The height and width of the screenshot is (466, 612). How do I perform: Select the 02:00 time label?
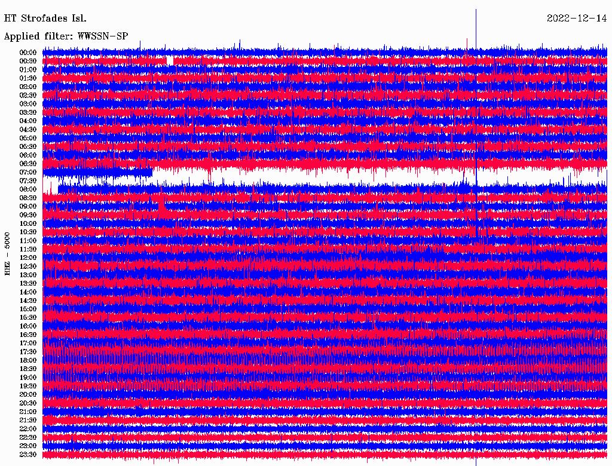click(x=28, y=87)
